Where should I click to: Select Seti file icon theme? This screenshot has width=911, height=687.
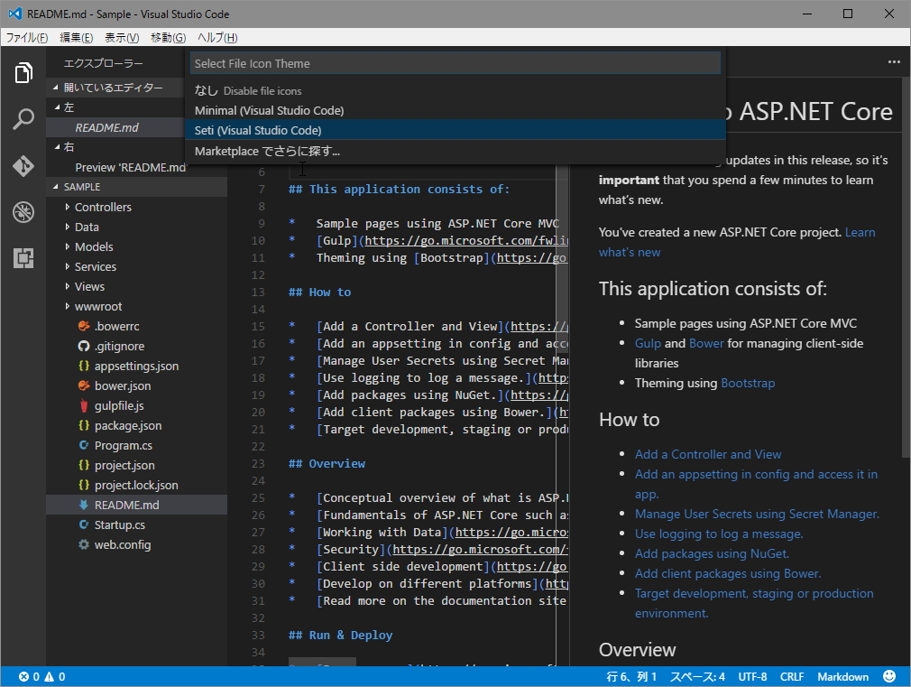258,130
